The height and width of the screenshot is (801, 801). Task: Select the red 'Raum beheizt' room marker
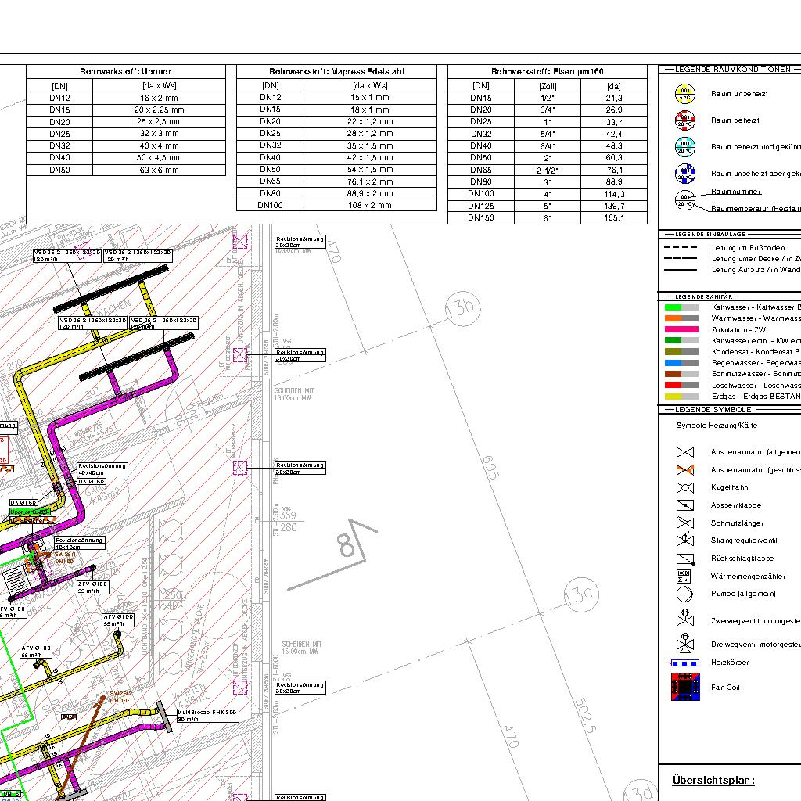(685, 120)
